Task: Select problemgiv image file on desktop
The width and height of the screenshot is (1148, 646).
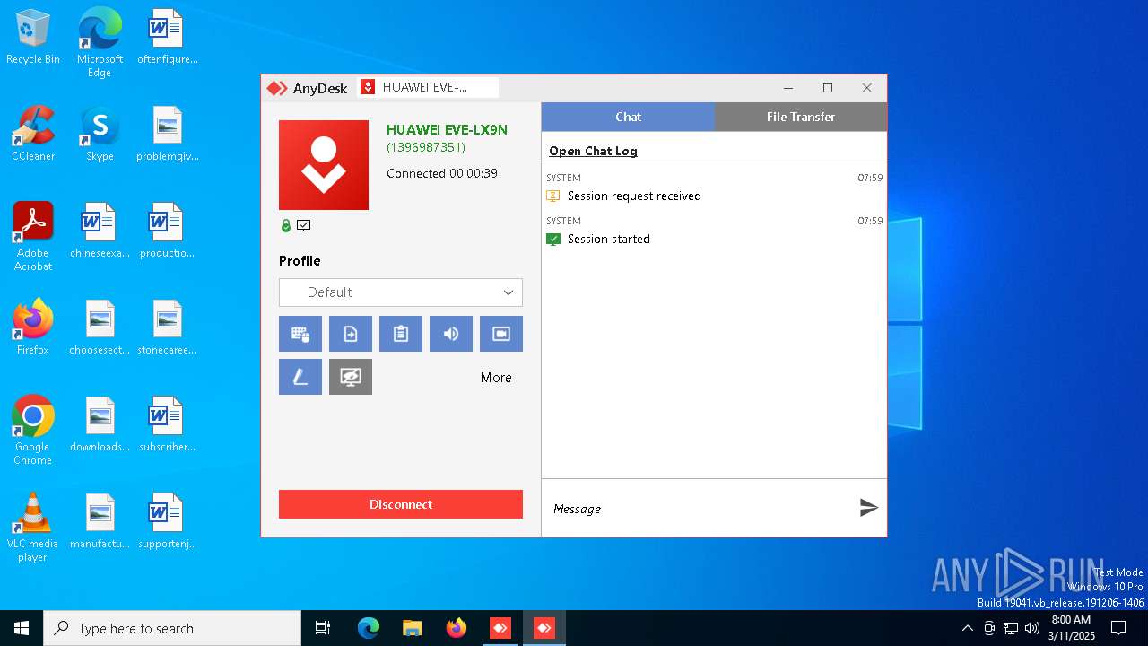Action: [167, 135]
